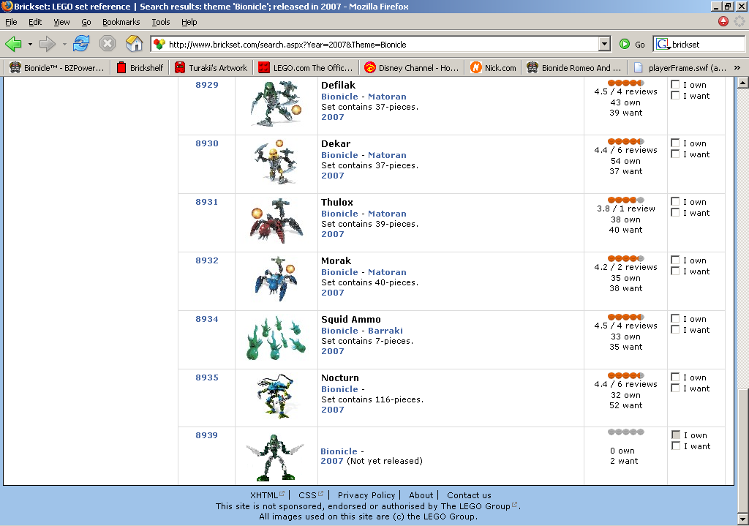Open the Bookmarks menu
Image resolution: width=749 pixels, height=526 pixels.
tap(121, 22)
